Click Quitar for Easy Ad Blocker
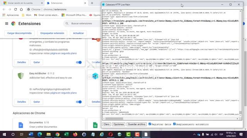The height and width of the screenshot is (138, 247). point(37,102)
